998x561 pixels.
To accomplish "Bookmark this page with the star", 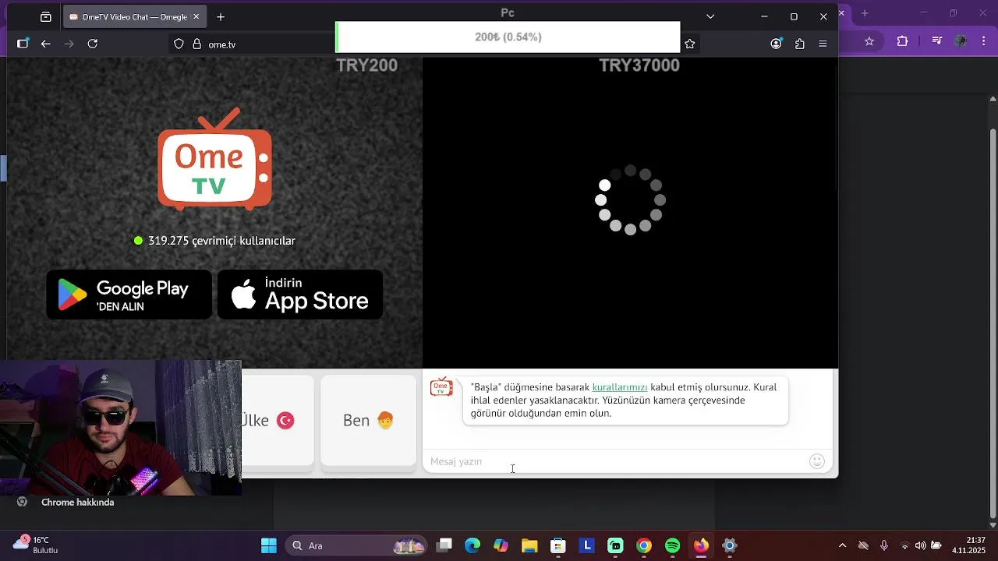I will [x=689, y=44].
